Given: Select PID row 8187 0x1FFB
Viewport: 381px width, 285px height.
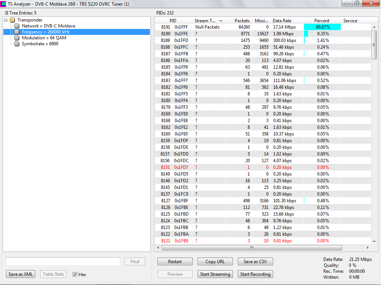Looking at the screenshot, I should [263, 54].
